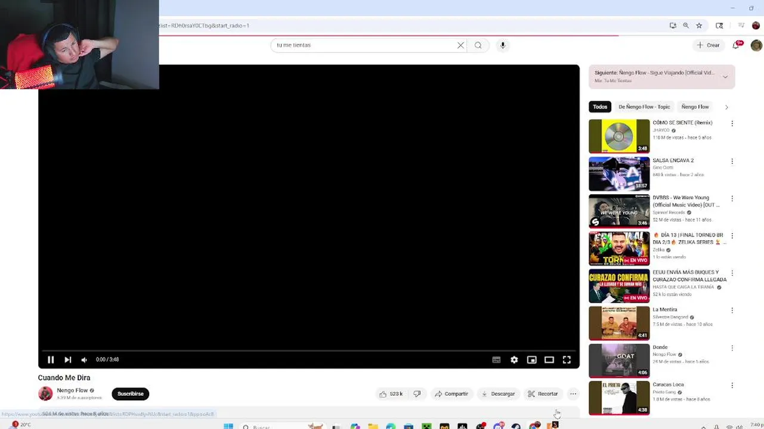Open the La Mentira video title
This screenshot has width=764, height=429.
pyautogui.click(x=665, y=310)
